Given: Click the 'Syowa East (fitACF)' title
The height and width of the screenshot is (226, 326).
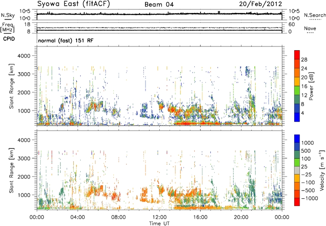Looking at the screenshot, I should pyautogui.click(x=74, y=4).
